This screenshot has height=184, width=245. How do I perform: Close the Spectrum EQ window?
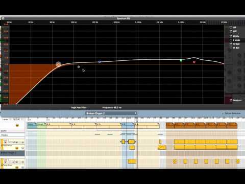click(3, 18)
